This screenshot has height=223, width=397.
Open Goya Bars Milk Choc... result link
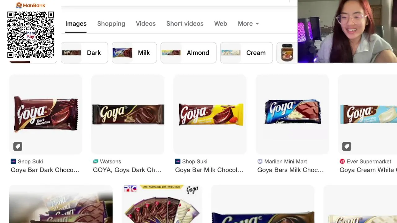pos(291,170)
